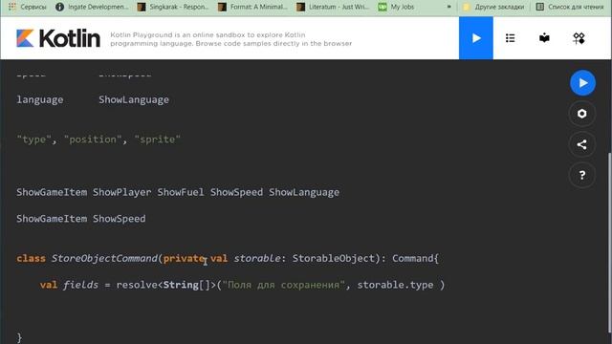Click the word language in the editor
Screen dimensions: 612x344
click(x=40, y=99)
